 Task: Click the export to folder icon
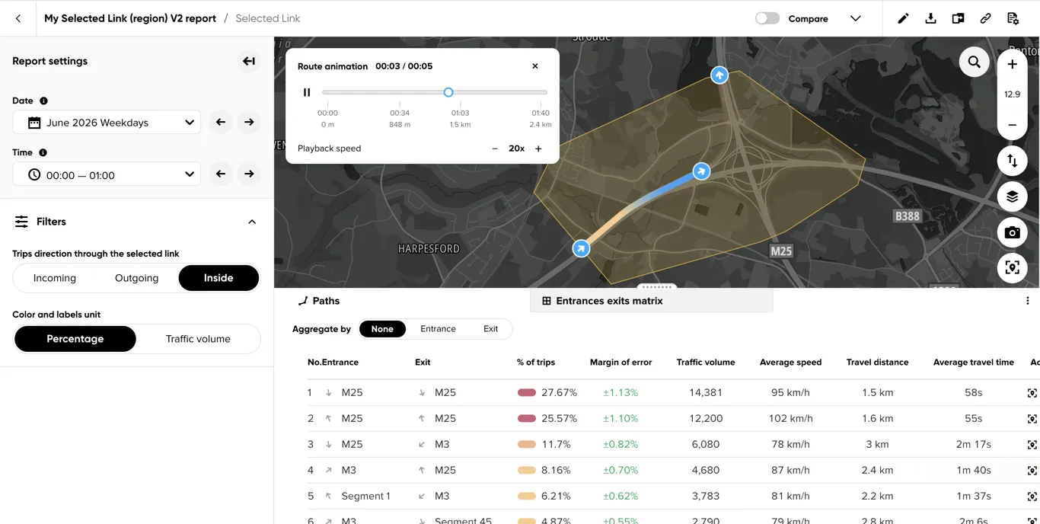coord(958,18)
